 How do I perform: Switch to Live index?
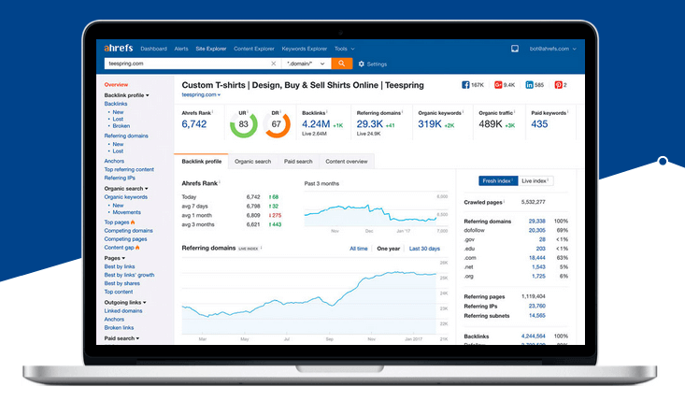coord(535,180)
